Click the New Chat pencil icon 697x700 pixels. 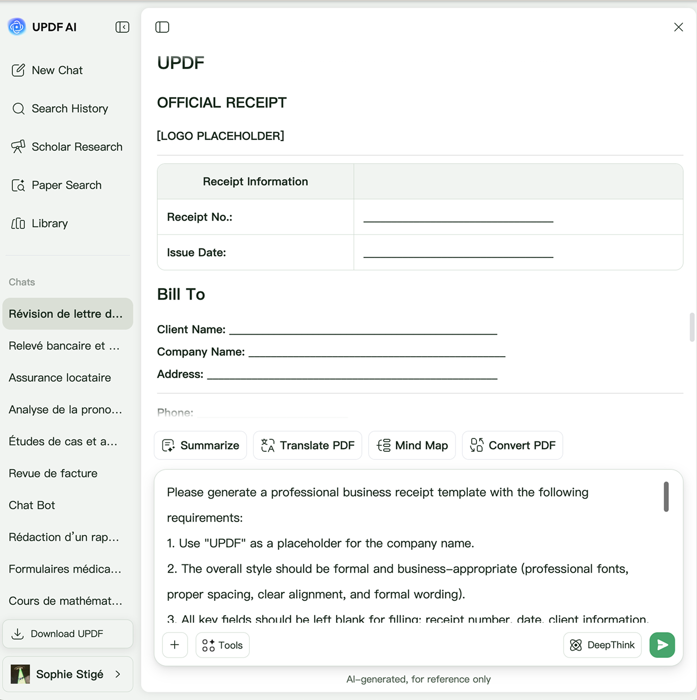click(19, 70)
